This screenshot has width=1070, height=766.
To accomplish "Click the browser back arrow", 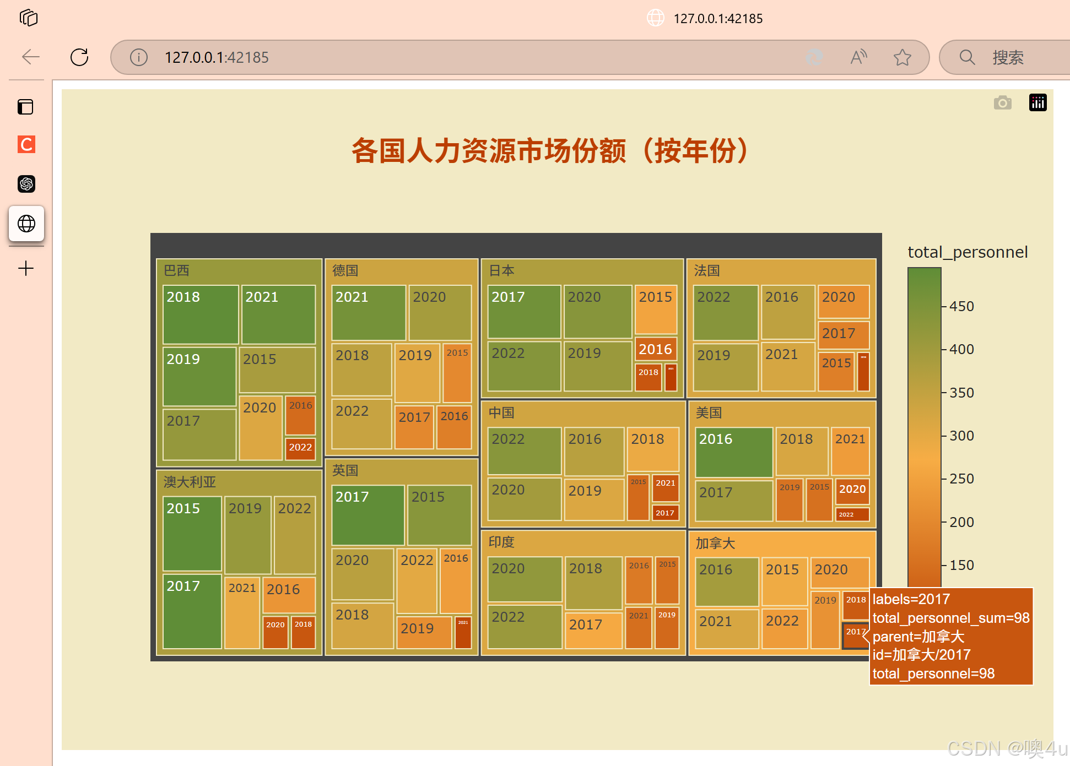I will click(31, 57).
